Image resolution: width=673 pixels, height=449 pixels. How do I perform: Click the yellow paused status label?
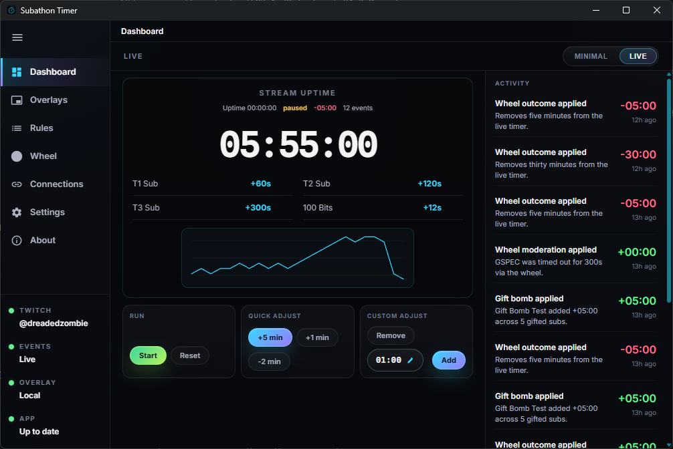click(295, 108)
